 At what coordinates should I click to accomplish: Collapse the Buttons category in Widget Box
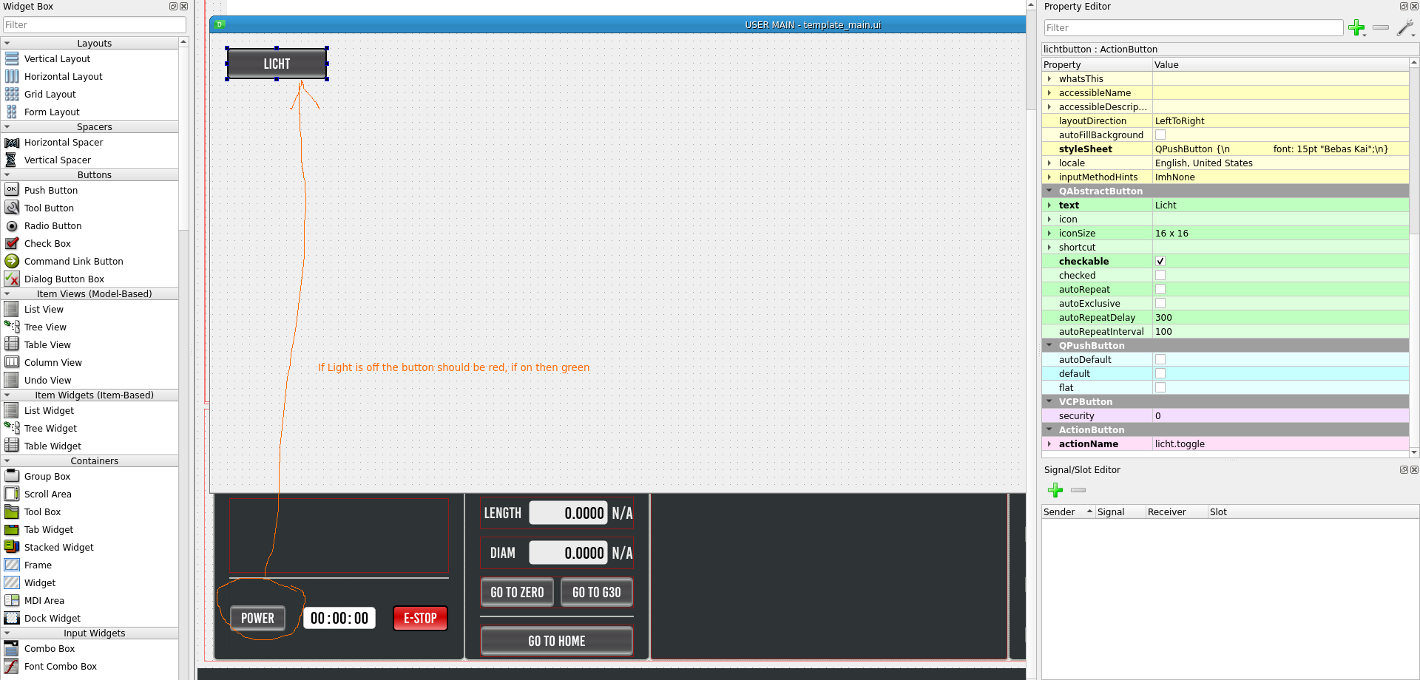point(7,175)
